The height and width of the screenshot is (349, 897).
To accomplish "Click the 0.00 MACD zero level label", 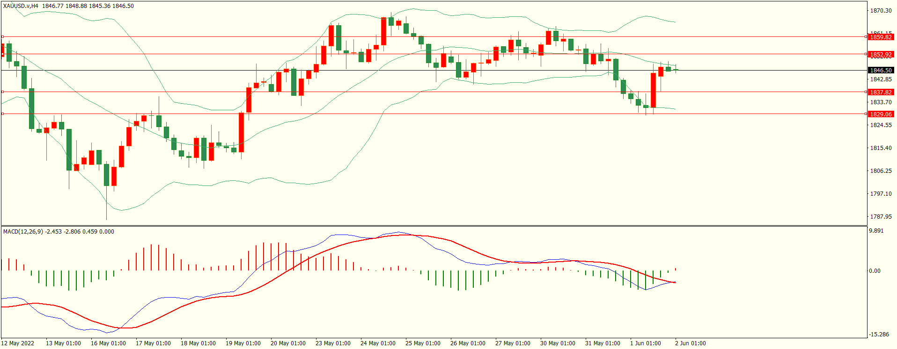I will click(875, 271).
